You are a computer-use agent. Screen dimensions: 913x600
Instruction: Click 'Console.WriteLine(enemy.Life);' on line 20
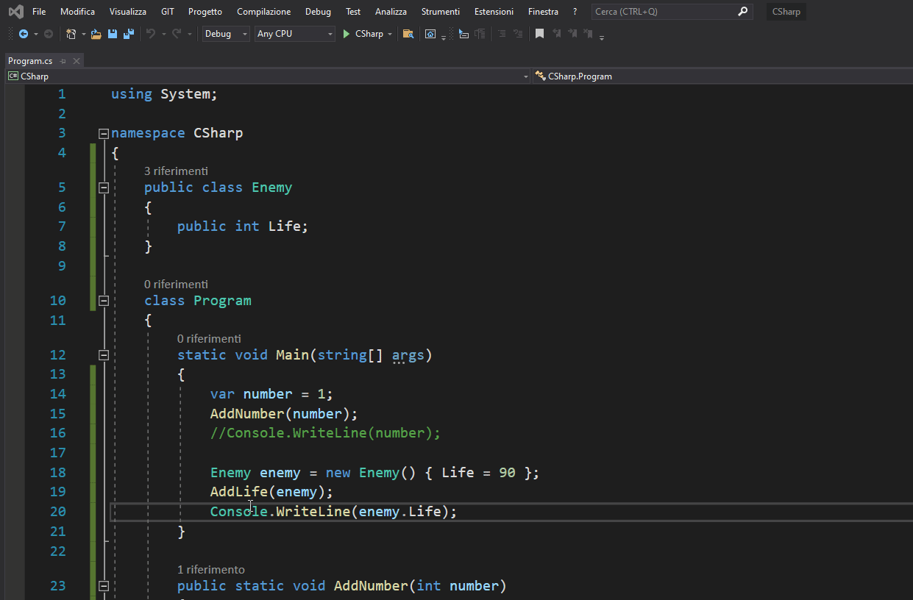(x=334, y=512)
